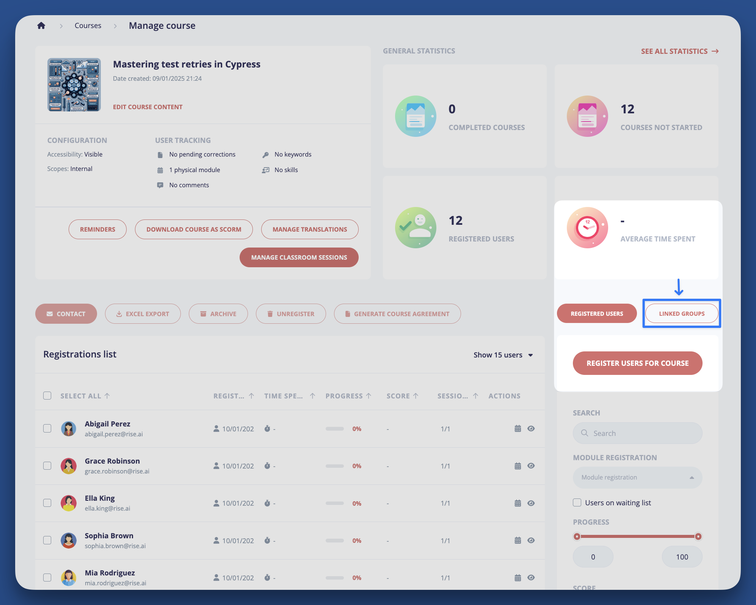
Task: Select Mia Rodriguez checkbox
Action: point(47,577)
